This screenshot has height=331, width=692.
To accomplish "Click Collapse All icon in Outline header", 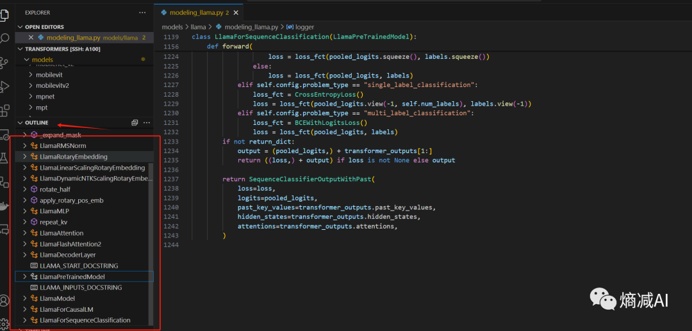I will [135, 122].
